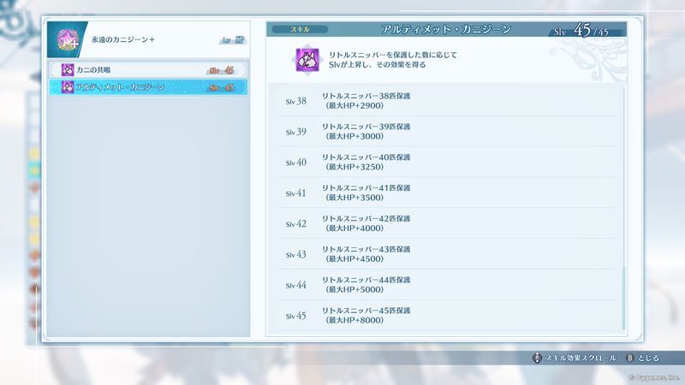Select the アルティメット・カニジーン skill row

click(x=148, y=87)
